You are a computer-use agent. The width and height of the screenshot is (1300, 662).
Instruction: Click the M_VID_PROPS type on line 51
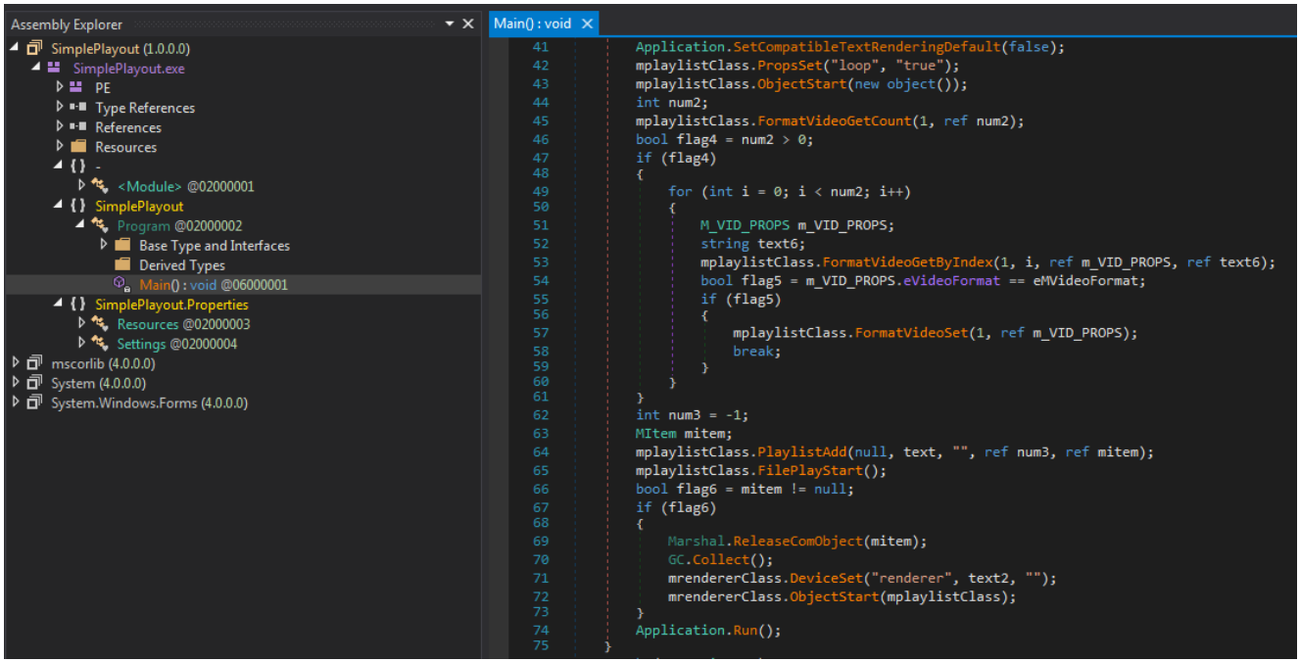pos(745,224)
